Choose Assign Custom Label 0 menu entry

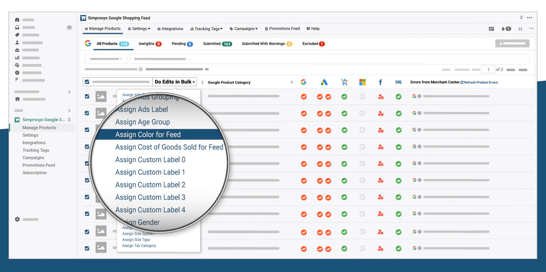pos(150,160)
